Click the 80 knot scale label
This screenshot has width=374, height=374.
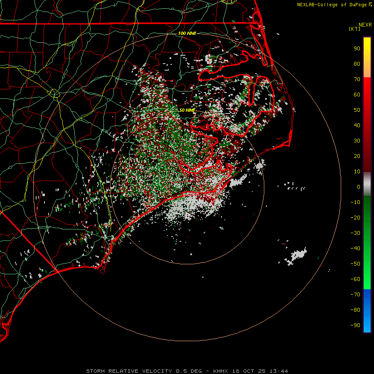pos(357,64)
